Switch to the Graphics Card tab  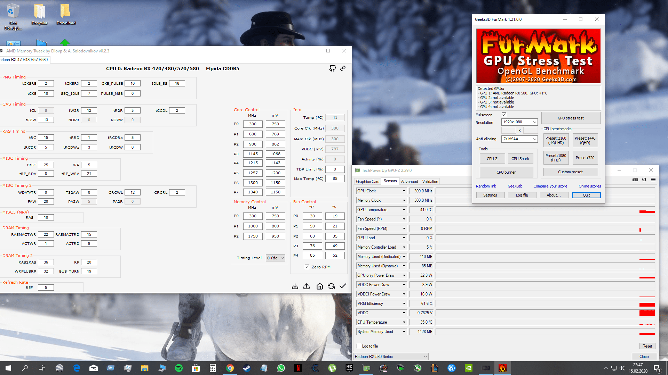367,182
